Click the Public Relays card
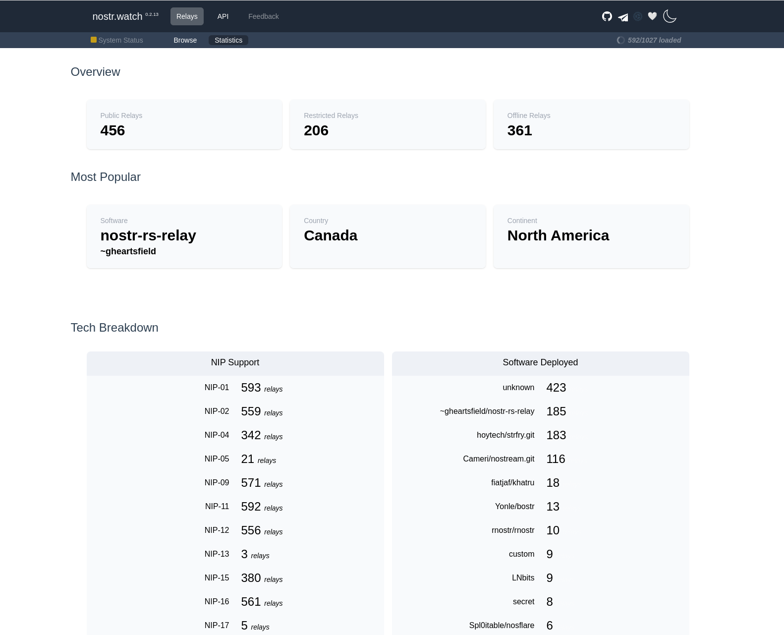 184,124
